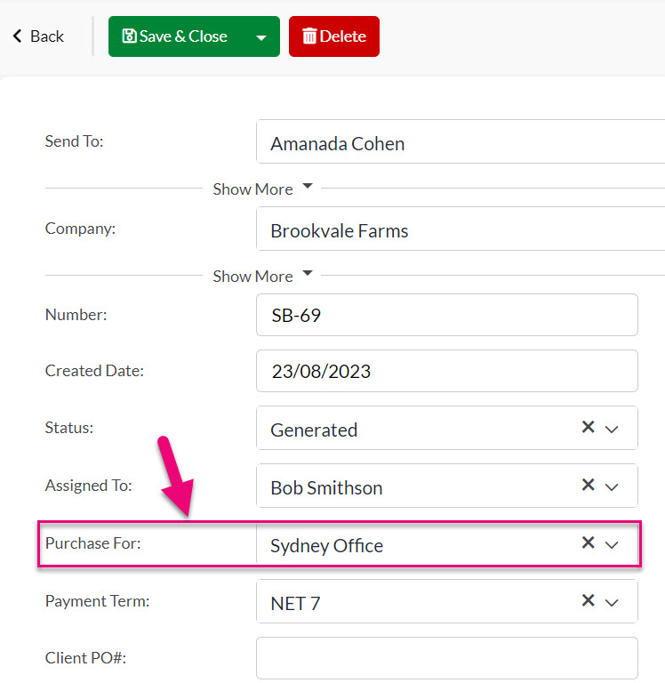Open the Save & Close dropdown arrow
This screenshot has width=665, height=683.
click(261, 37)
